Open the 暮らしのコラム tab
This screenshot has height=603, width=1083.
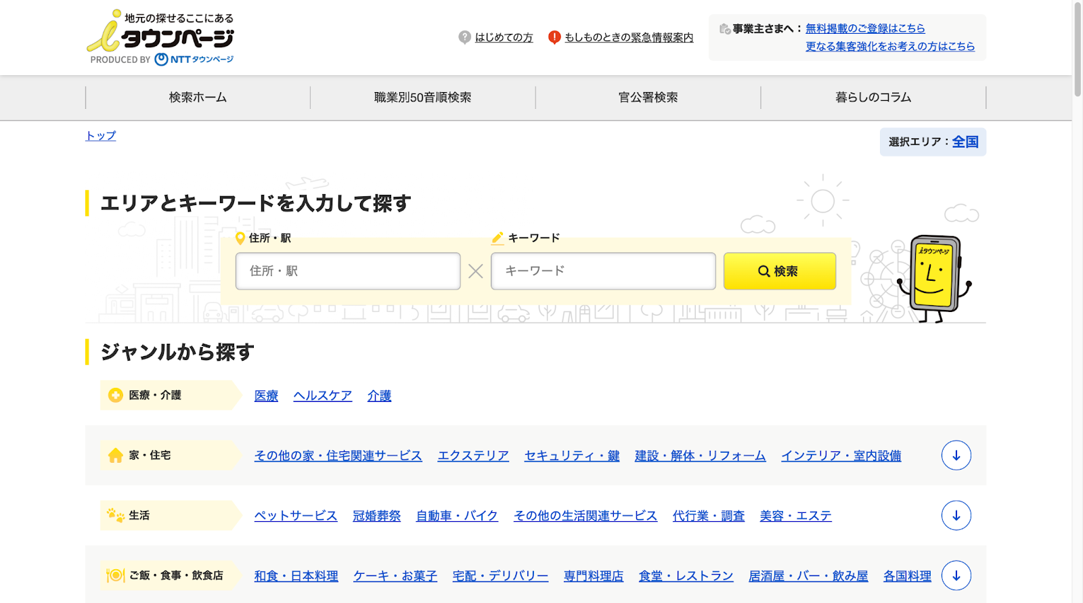pyautogui.click(x=873, y=97)
